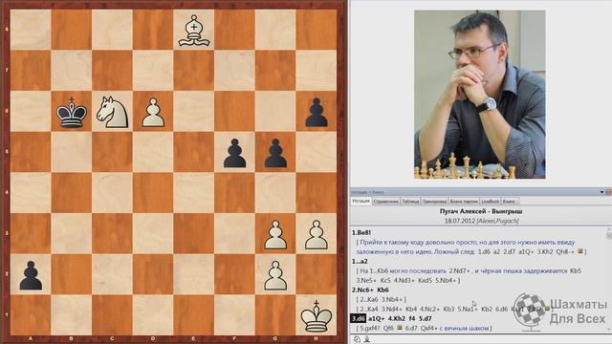Jump to mainline move Kb6 after 2.Nc6+

point(382,290)
